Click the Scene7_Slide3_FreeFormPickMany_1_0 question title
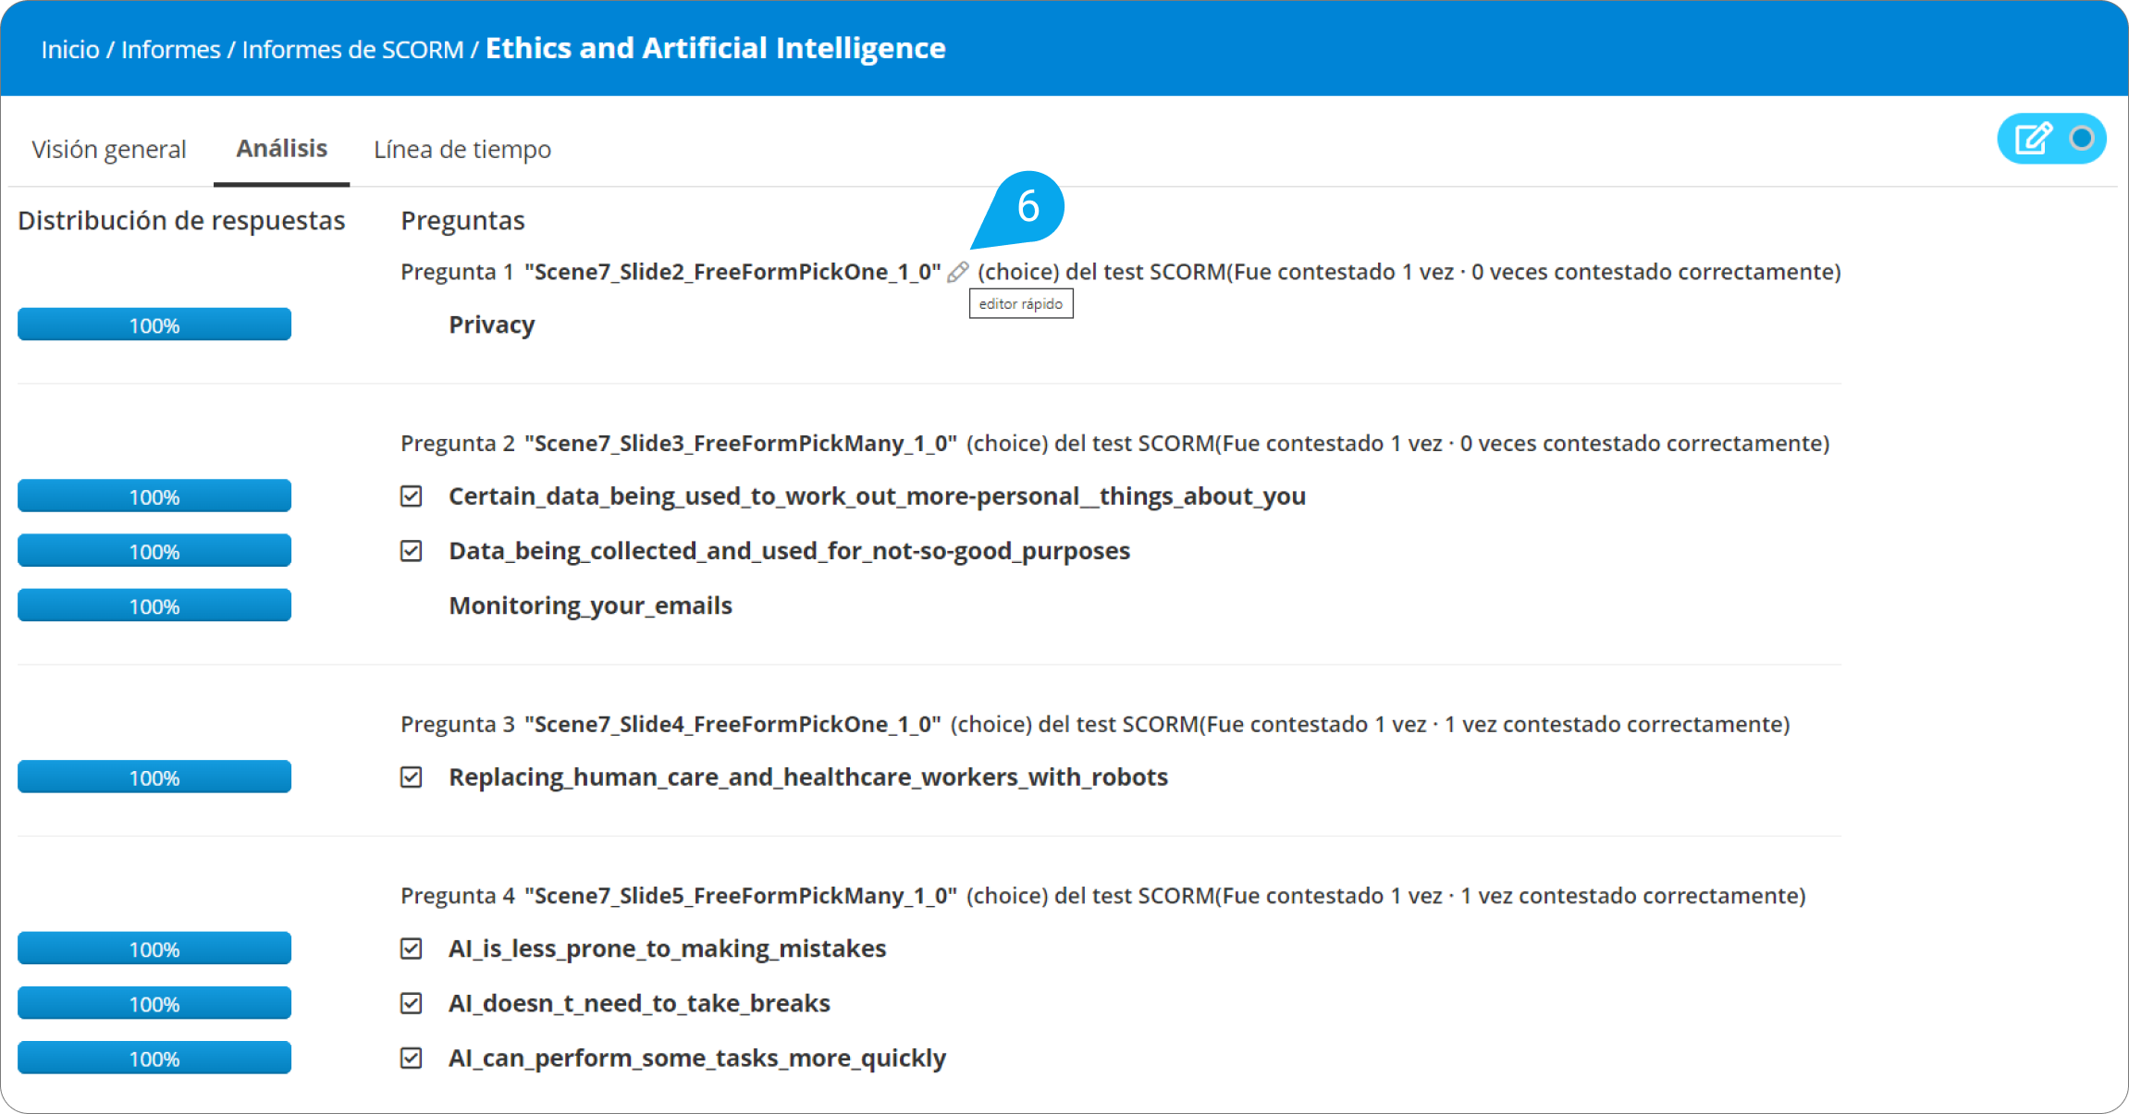The height and width of the screenshot is (1114, 2129). tap(741, 444)
